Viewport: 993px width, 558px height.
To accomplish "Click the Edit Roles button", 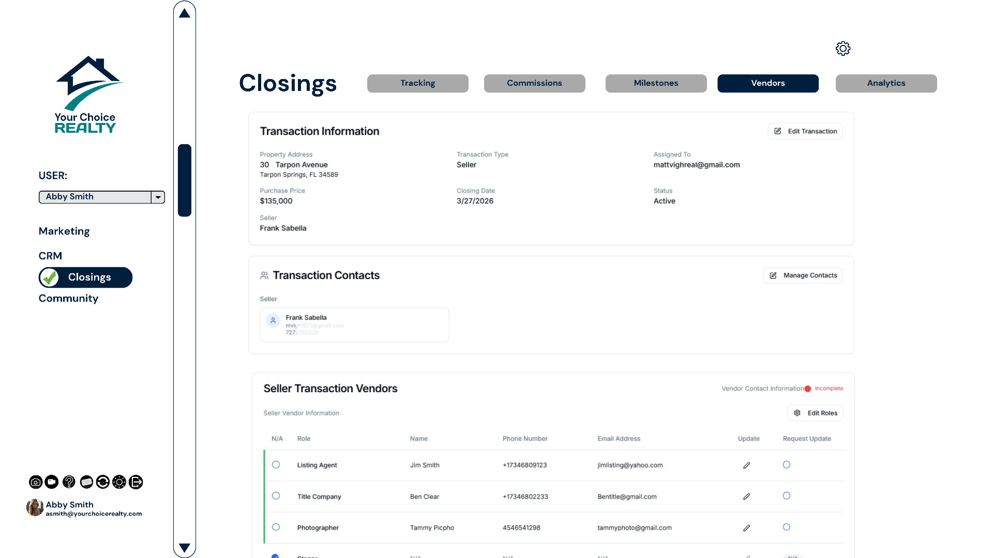I will pos(816,413).
